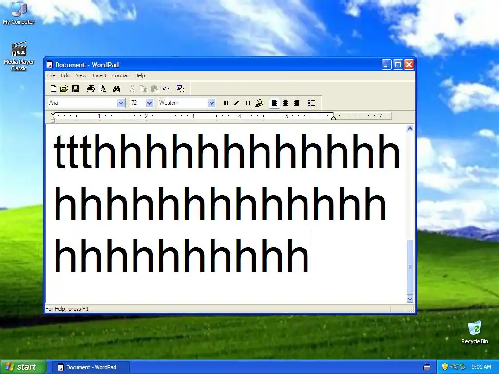This screenshot has width=499, height=374.
Task: Open Find using the binoculars icon
Action: click(x=116, y=89)
